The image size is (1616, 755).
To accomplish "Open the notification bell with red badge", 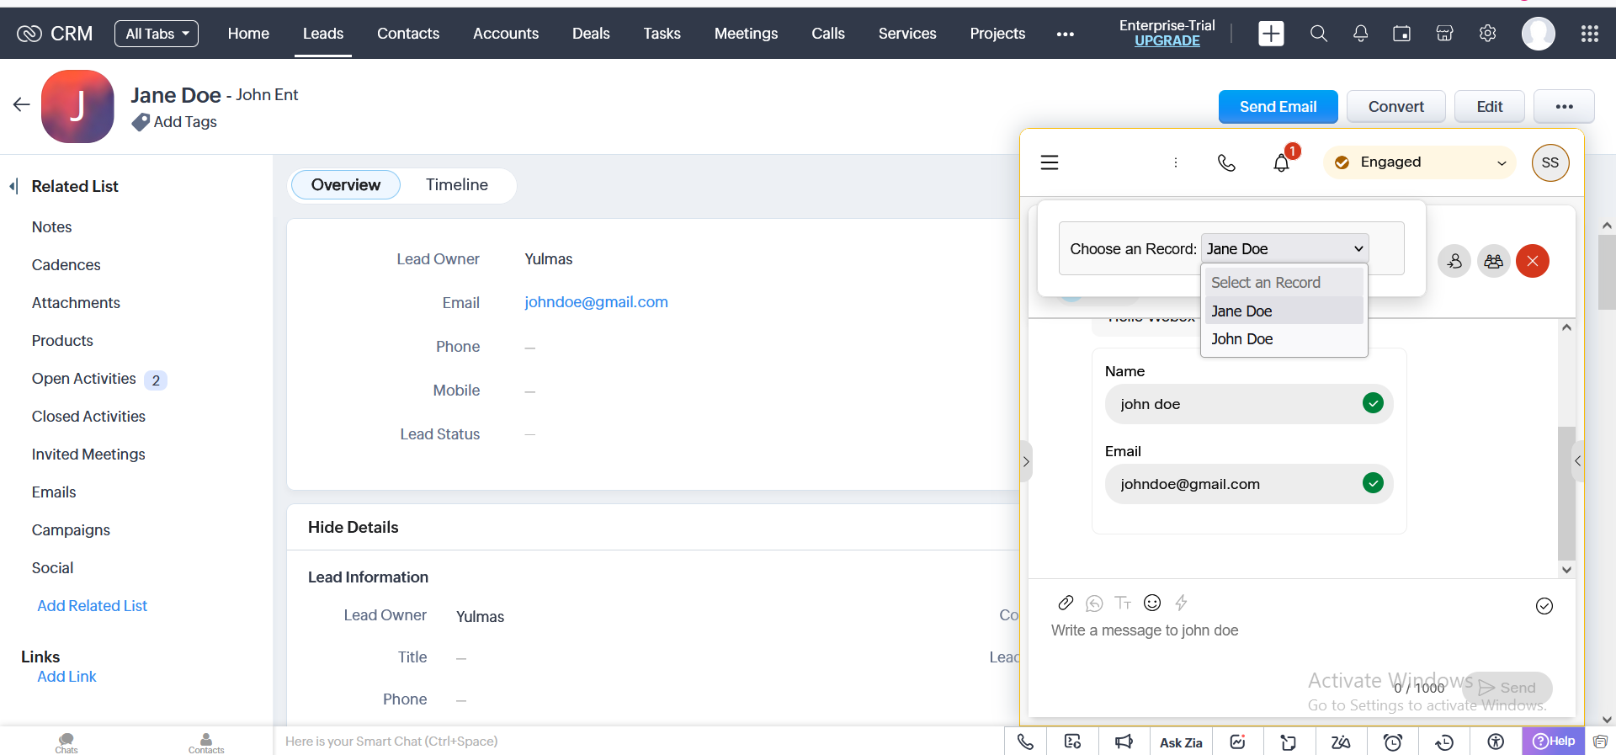I will tap(1281, 162).
